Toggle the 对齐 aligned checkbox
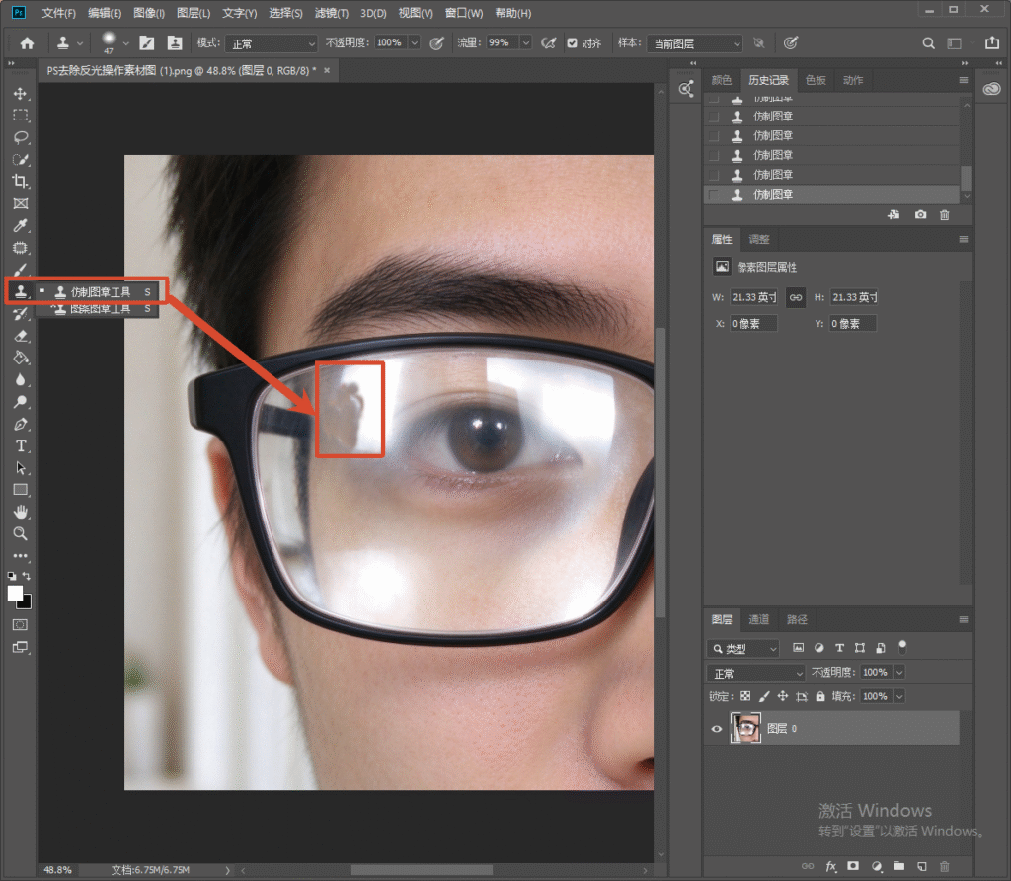Viewport: 1011px width, 881px height. pyautogui.click(x=572, y=42)
